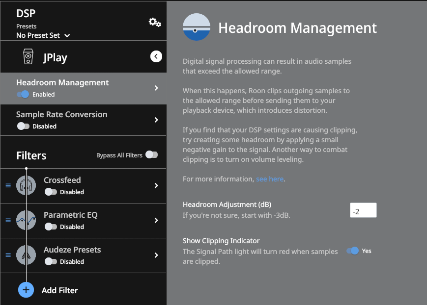Viewport: 427px width, 305px height.
Task: Click the see here link
Action: click(x=269, y=179)
